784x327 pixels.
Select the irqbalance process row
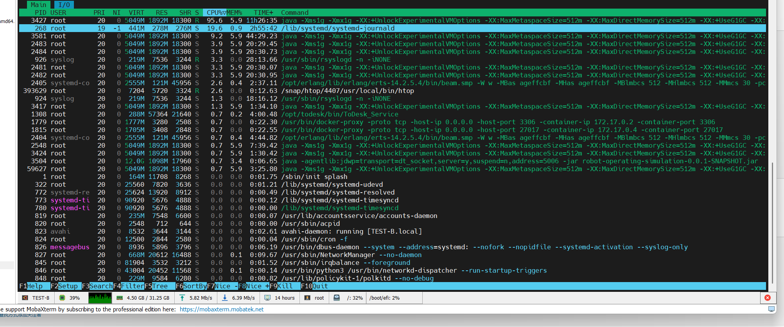coord(393,263)
